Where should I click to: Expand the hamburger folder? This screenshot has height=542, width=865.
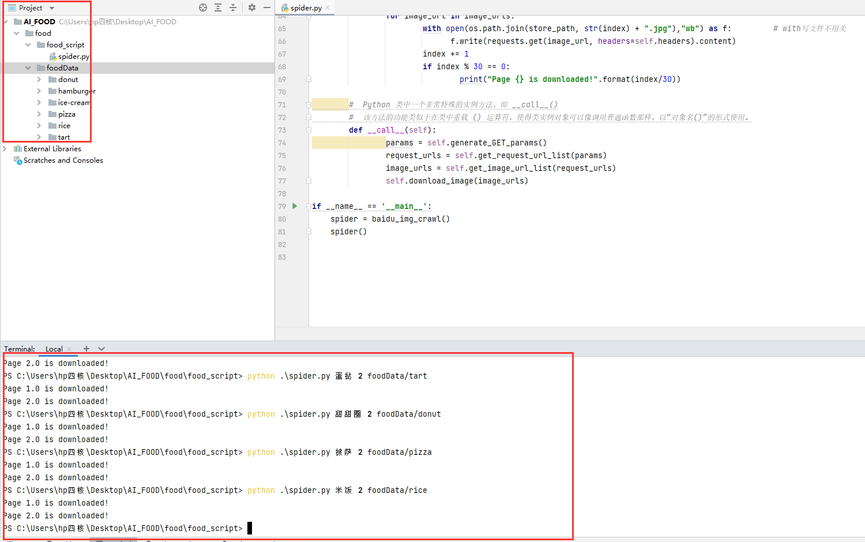[39, 91]
